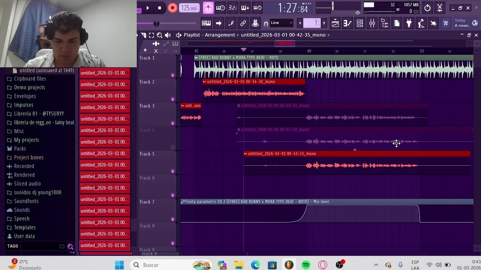The height and width of the screenshot is (270, 481).
Task: Open the plugin picker plug icon
Action: pos(409,23)
